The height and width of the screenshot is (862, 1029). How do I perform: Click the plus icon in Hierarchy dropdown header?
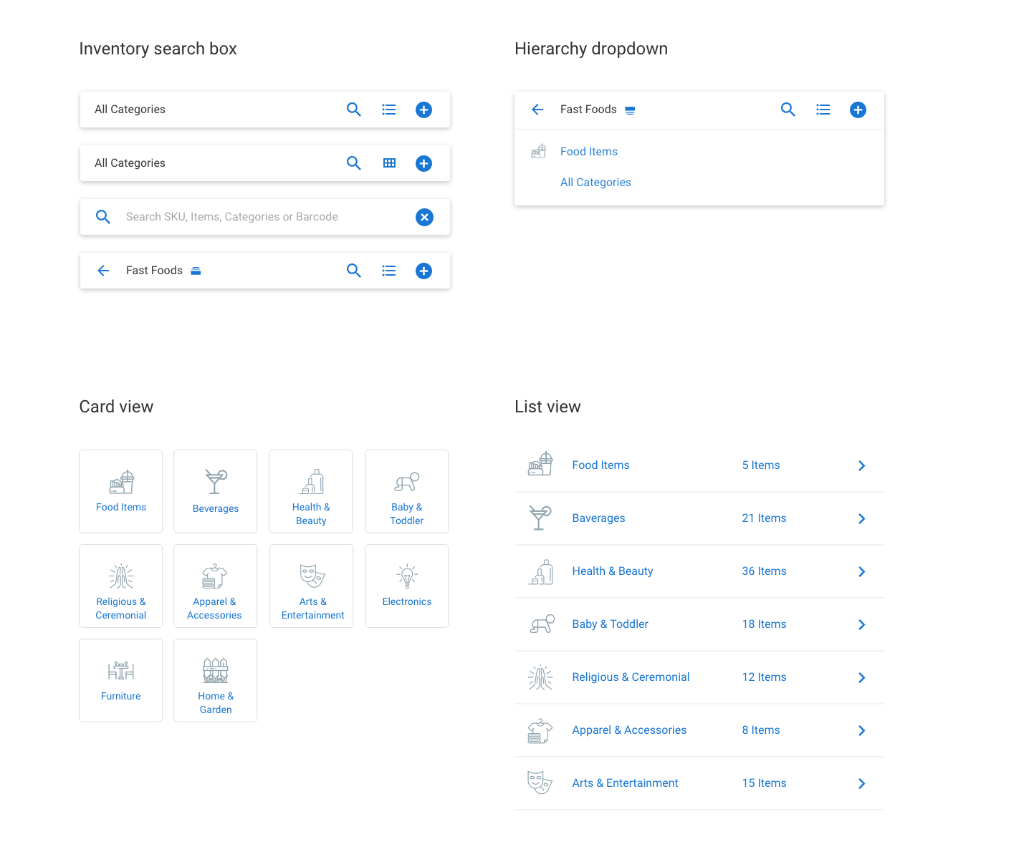[x=858, y=110]
